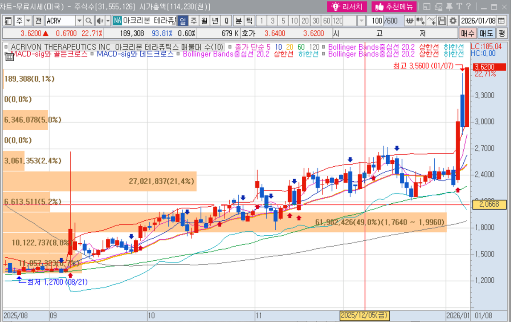
Task: Select the 주 weekly chart period
Action: [193, 21]
